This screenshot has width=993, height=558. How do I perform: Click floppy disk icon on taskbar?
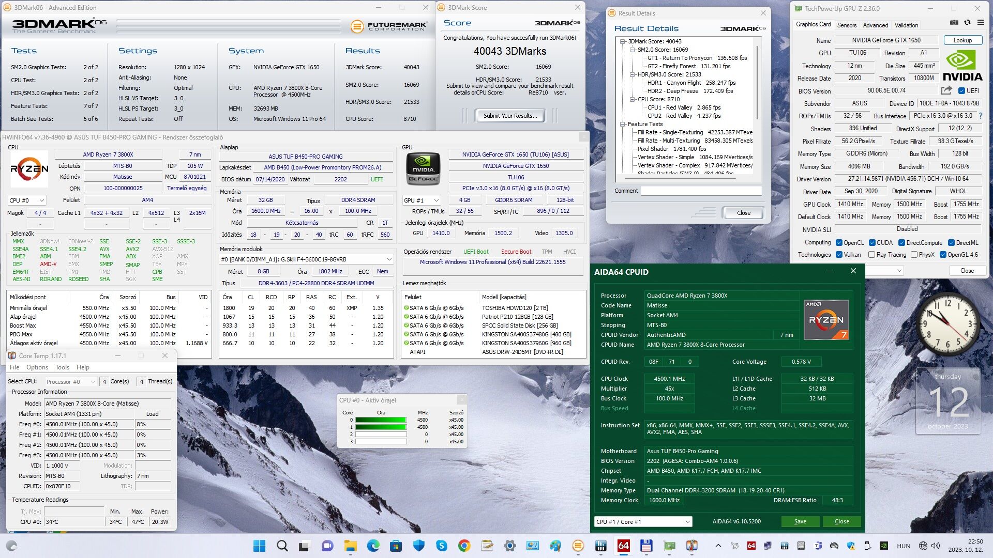click(x=646, y=546)
